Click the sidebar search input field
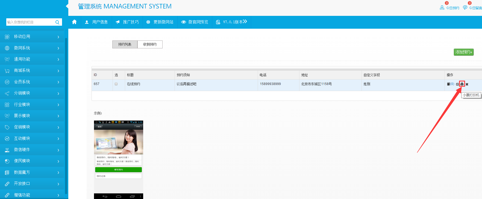This screenshot has height=199, width=482. (x=30, y=22)
